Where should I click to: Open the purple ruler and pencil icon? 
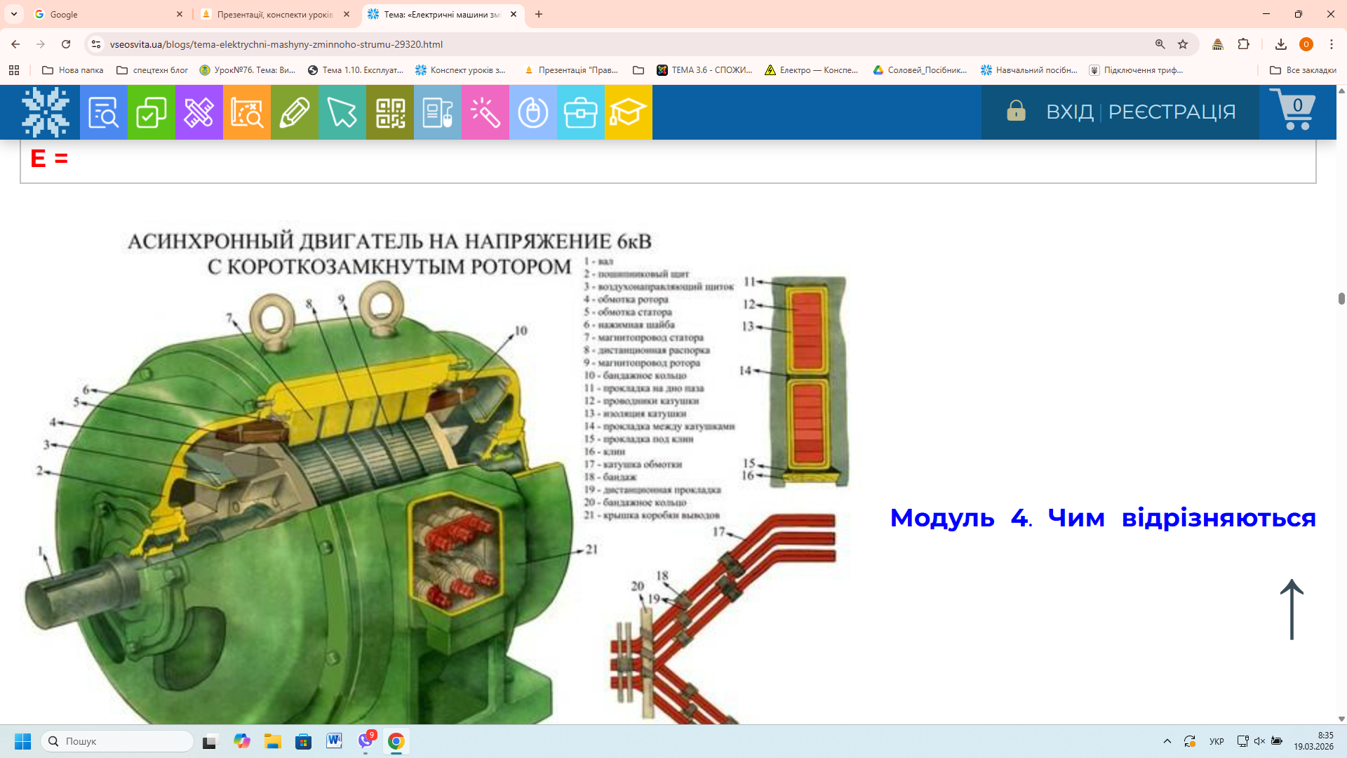coord(199,112)
